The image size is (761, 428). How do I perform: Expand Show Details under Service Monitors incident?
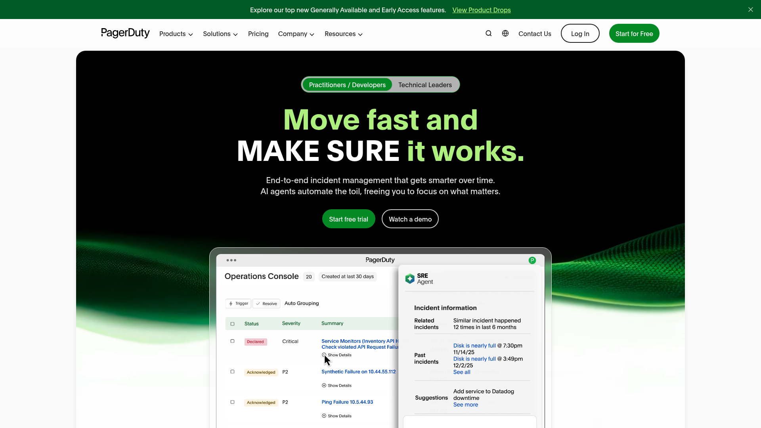click(x=337, y=355)
